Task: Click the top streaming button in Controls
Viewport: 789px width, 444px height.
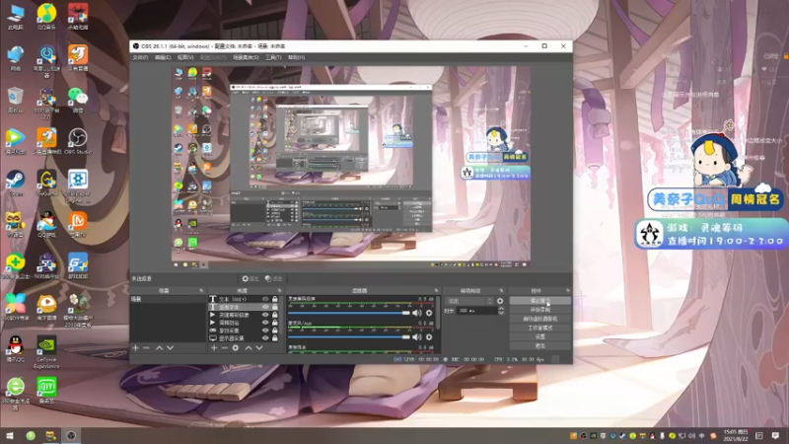Action: click(539, 301)
